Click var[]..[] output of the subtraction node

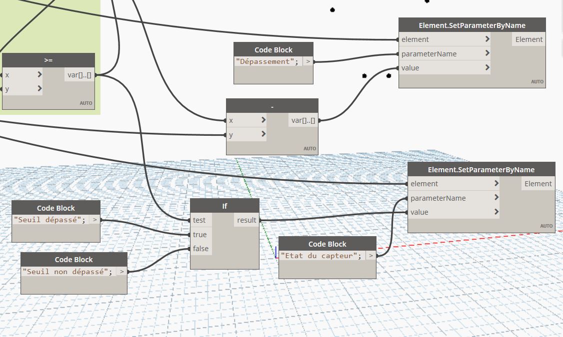tap(303, 120)
